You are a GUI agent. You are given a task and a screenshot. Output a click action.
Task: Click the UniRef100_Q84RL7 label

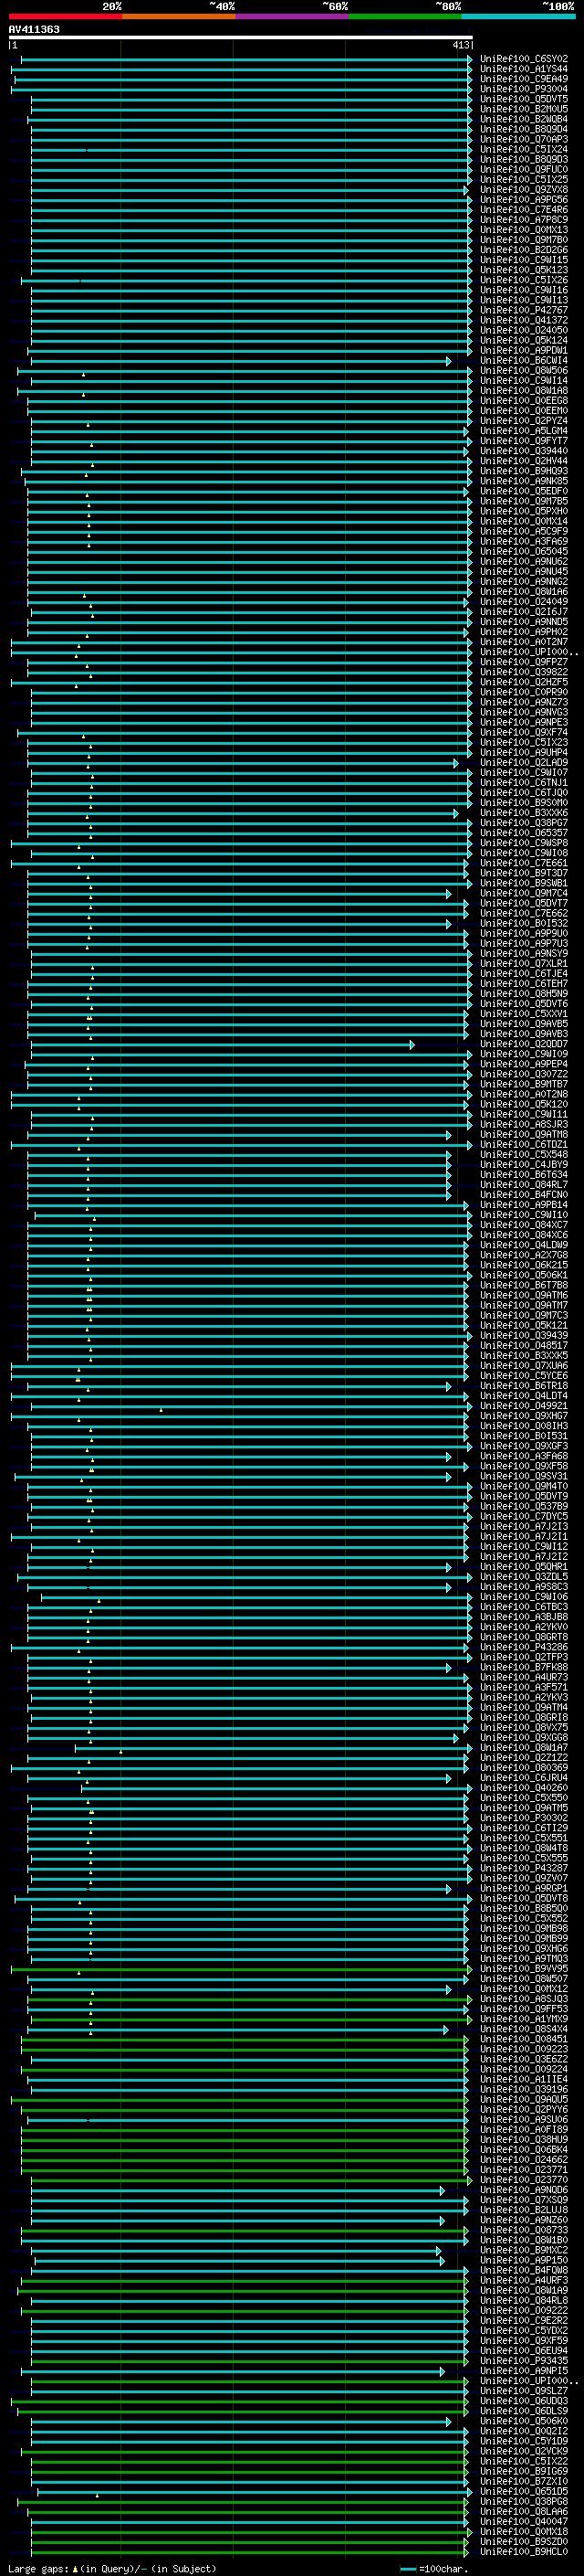click(524, 1185)
